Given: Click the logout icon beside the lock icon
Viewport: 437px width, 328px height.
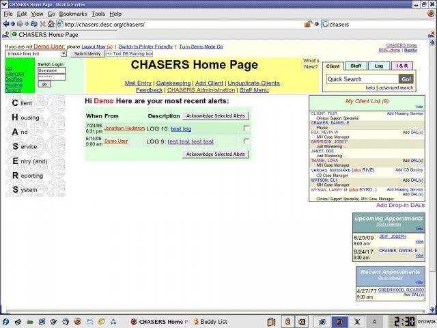Looking at the screenshot, I should click(x=301, y=322).
